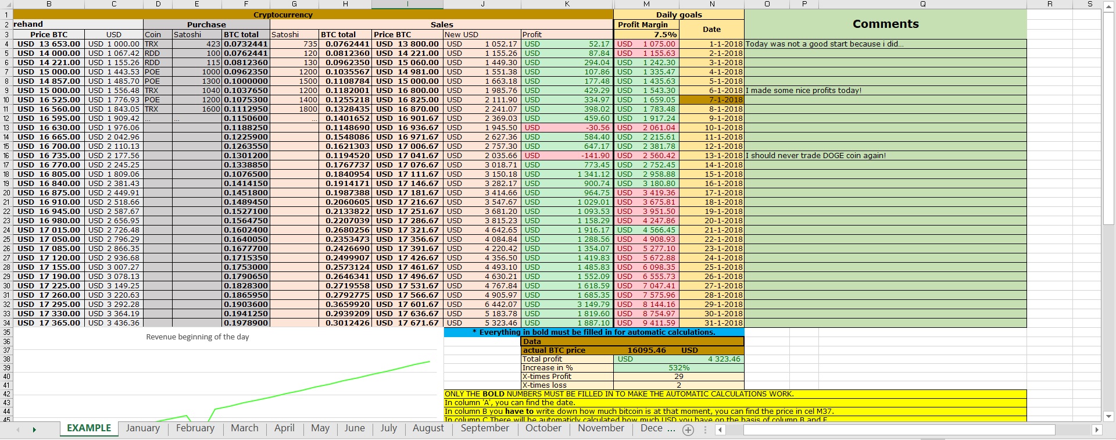Open the January sheet tab

pos(142,428)
